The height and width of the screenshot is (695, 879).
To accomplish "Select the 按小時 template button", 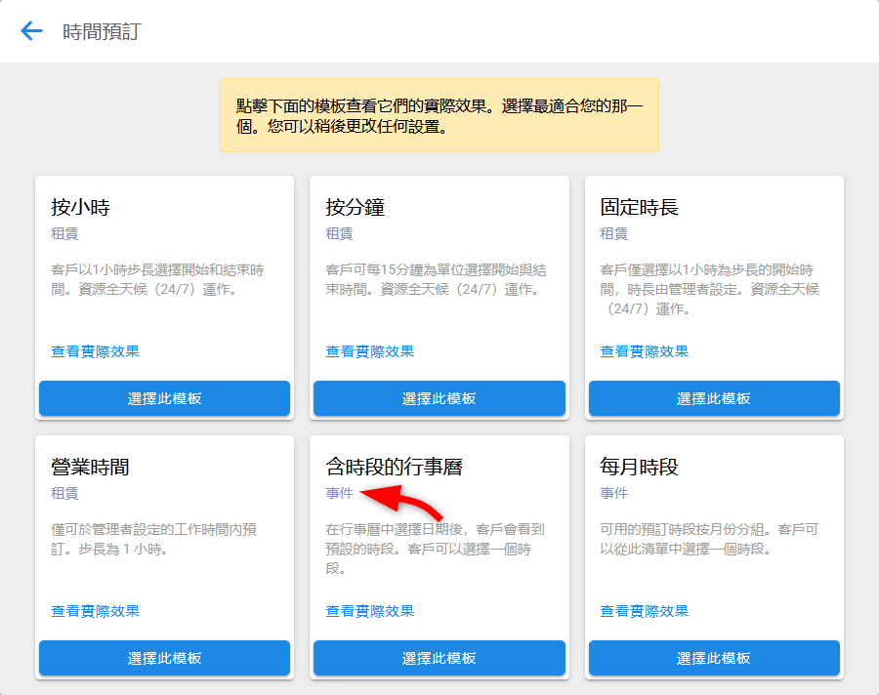I will pyautogui.click(x=164, y=398).
